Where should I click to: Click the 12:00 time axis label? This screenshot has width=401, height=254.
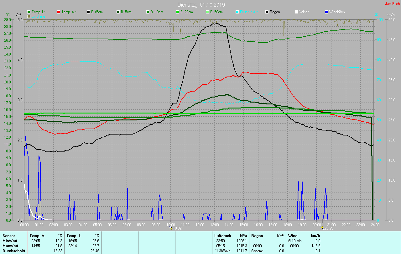tap(200, 225)
